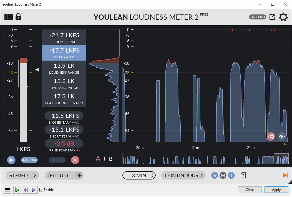Click the 31m marker on timeline
This screenshot has width=292, height=197.
195,148
